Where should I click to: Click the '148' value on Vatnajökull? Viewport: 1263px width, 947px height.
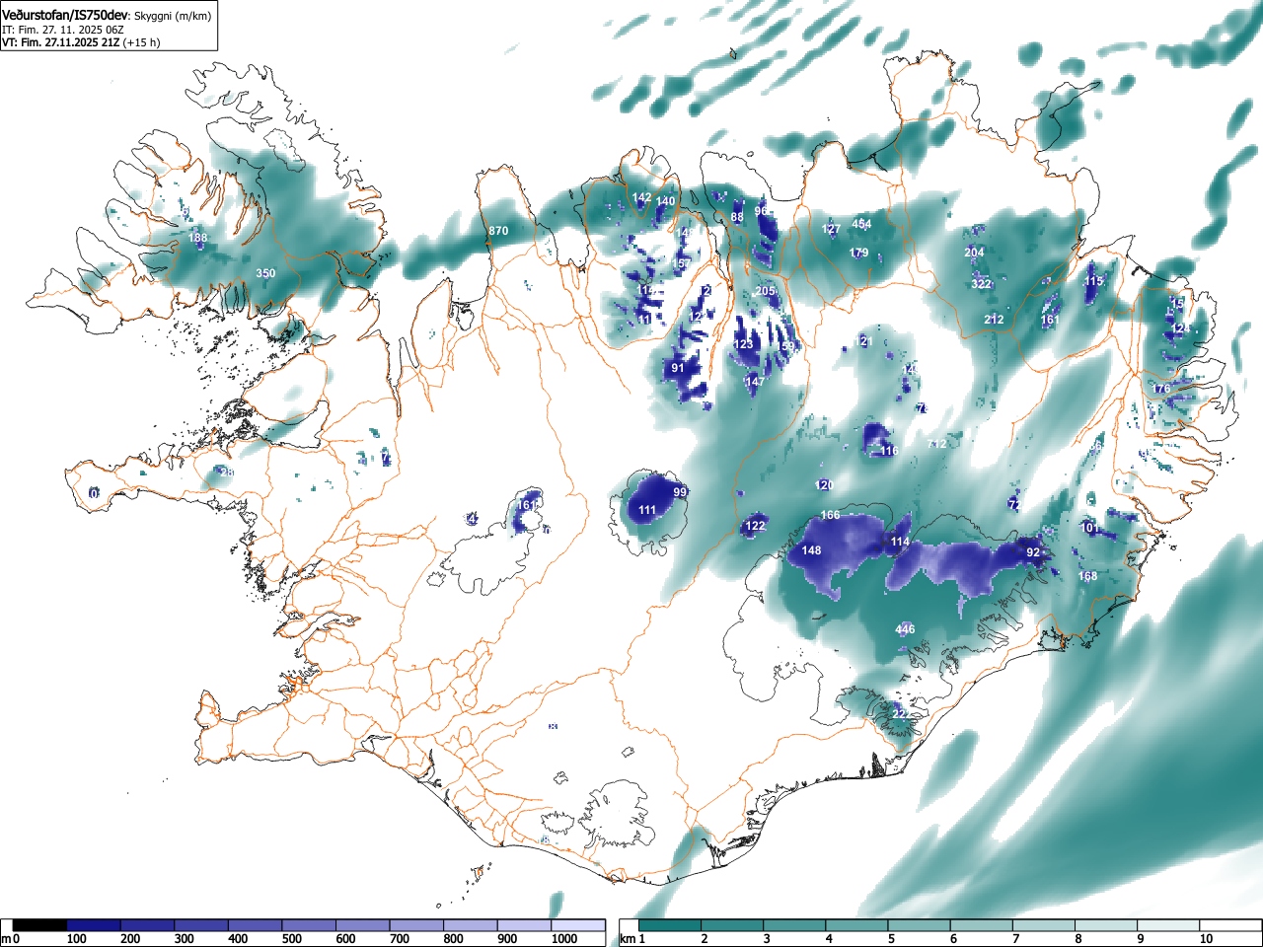[x=812, y=550]
